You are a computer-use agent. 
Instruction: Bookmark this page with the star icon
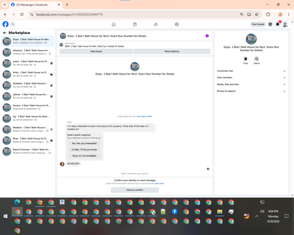[x=256, y=14]
